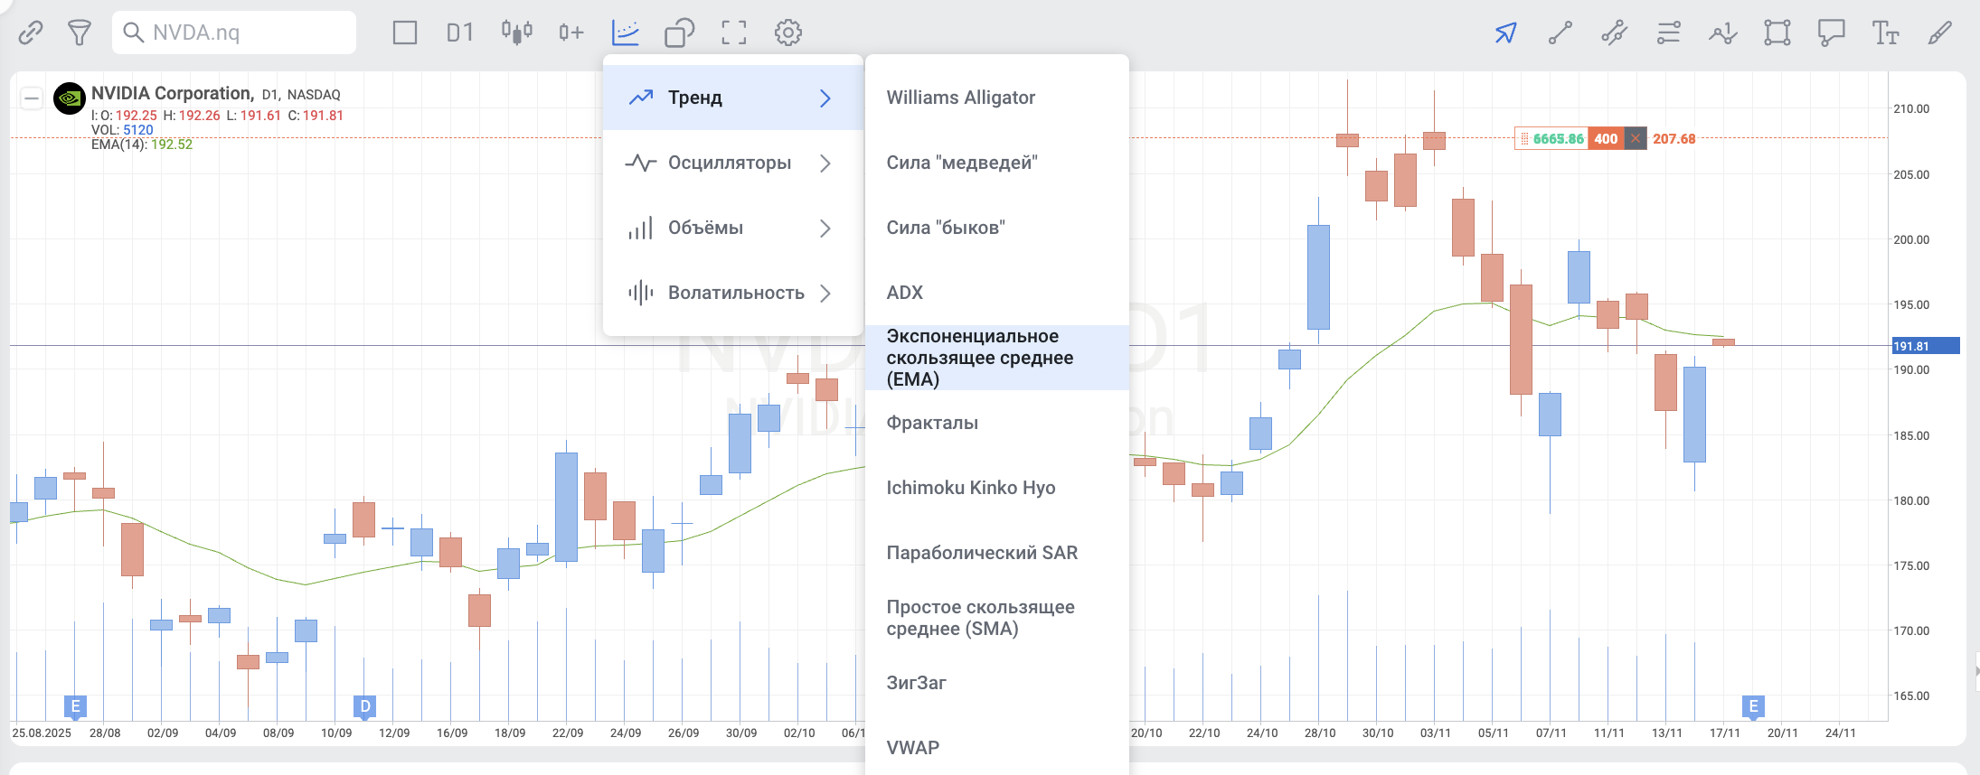Add the ЗигЗаг indicator
This screenshot has width=1980, height=775.
coord(997,683)
